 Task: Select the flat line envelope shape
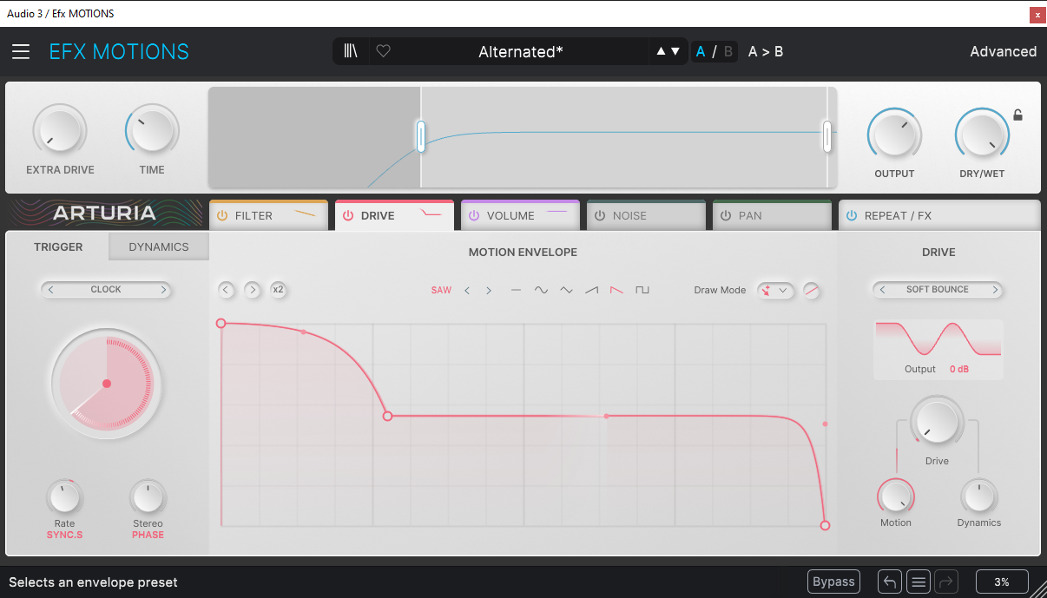click(516, 290)
